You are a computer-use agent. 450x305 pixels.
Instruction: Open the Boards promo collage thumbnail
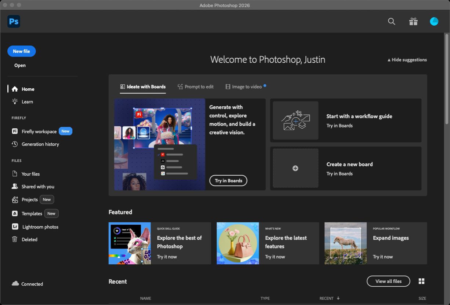tap(160, 144)
